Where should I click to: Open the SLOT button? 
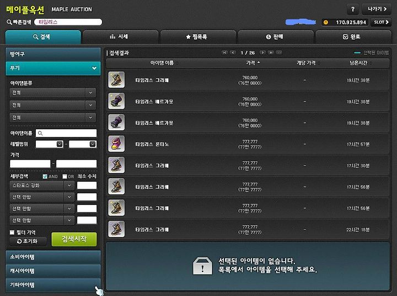point(381,22)
